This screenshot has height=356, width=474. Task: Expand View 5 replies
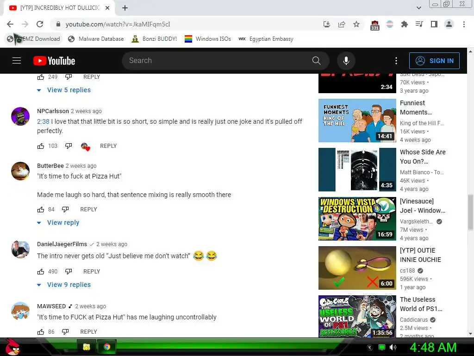[x=64, y=90]
